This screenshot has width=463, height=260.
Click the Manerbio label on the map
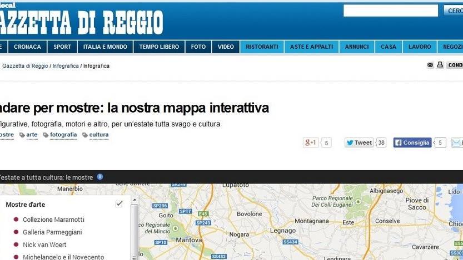pos(70,188)
